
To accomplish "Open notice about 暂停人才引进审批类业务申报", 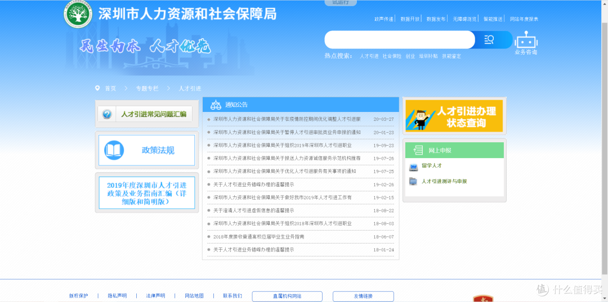I will [x=287, y=132].
